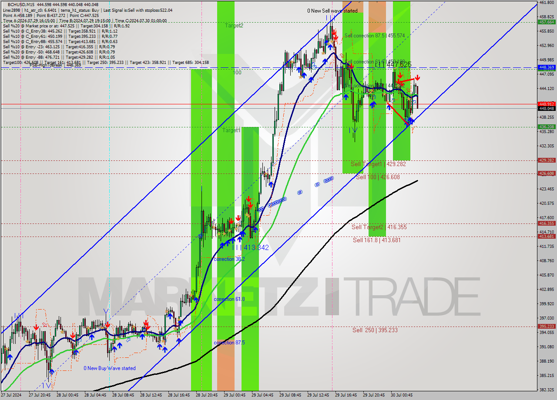Click the '28 Jul 20:45' time axis label
Screen dimensions: 557x400
pyautogui.click(x=206, y=396)
